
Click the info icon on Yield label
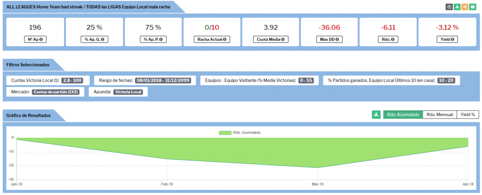[x=453, y=39]
